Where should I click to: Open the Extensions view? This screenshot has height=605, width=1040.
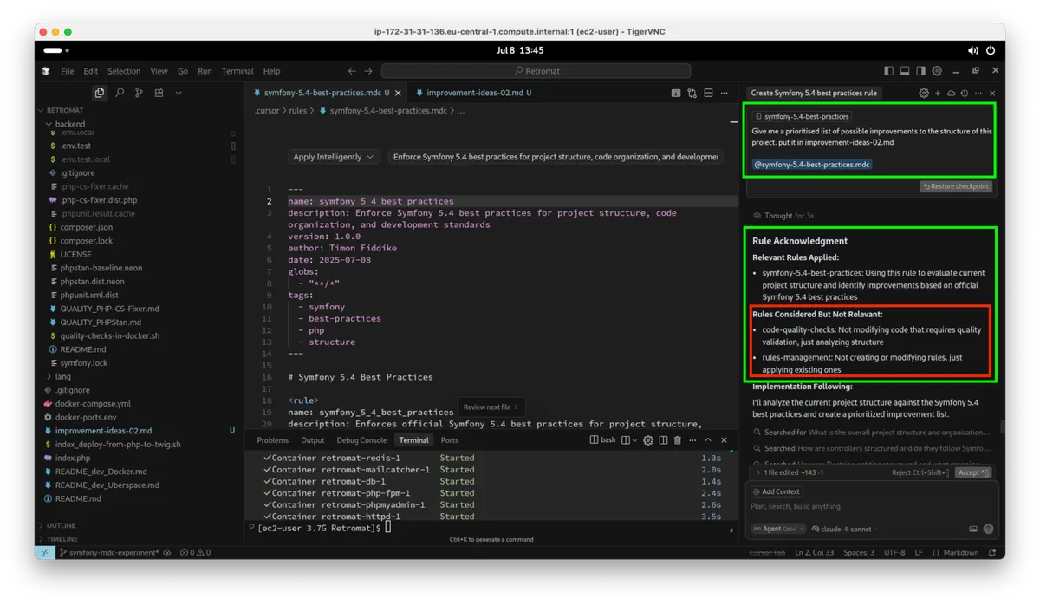click(159, 92)
